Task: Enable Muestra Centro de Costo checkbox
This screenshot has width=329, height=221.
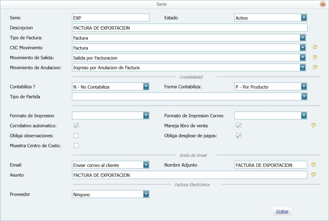Action: coord(76,145)
